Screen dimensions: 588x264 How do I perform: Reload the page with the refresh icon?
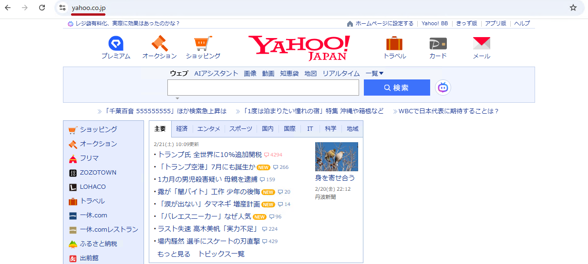[x=42, y=8]
